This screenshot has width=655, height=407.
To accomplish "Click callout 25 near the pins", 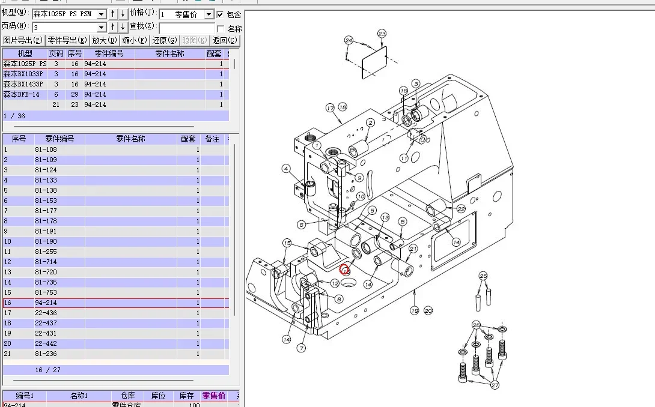I will (x=483, y=276).
